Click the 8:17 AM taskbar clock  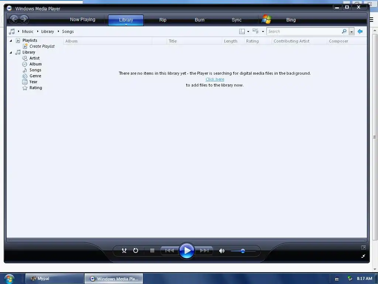(364, 278)
